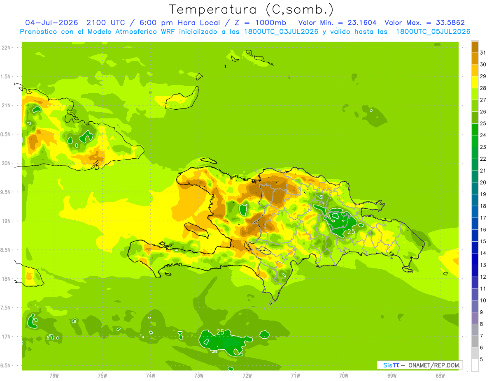Image resolution: width=494 pixels, height=381 pixels.
Task: Click the "25" contour label over Dominican Republic
Action: (351, 232)
